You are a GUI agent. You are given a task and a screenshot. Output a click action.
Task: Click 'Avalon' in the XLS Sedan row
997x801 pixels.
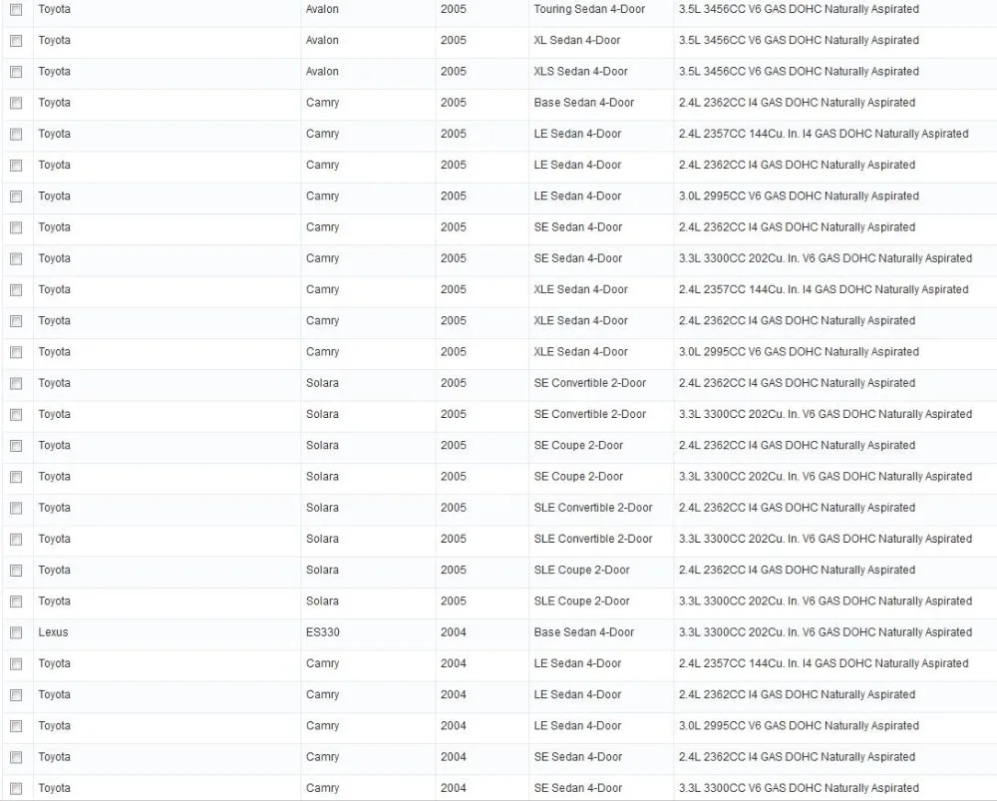click(x=322, y=72)
